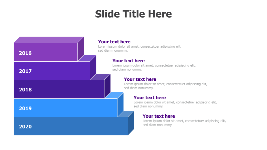Select the 2016 year label text
267x150 pixels.
pos(25,53)
